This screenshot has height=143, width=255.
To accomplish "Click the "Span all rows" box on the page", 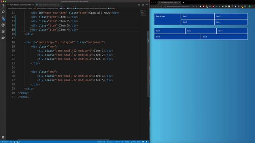I will (167, 19).
